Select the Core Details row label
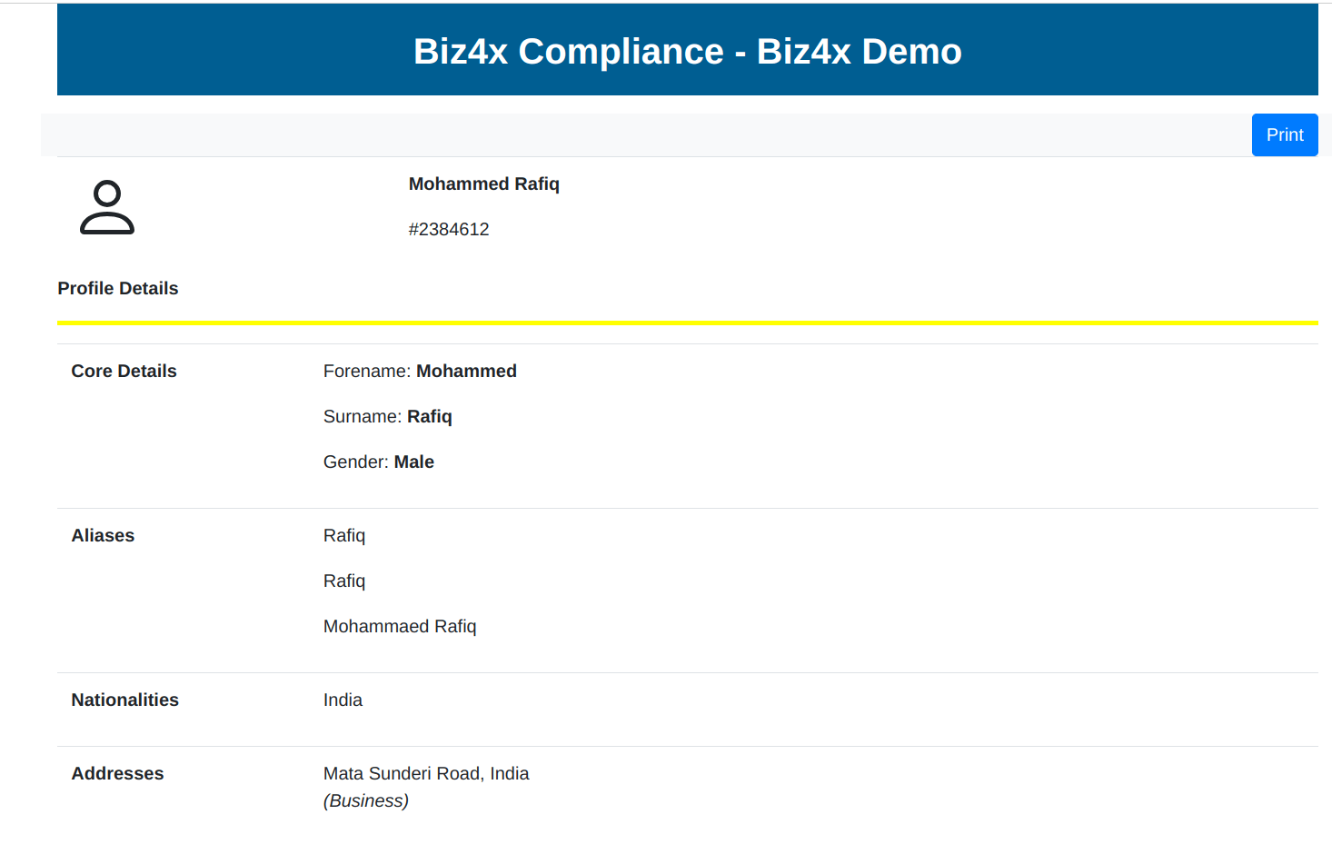 (x=124, y=371)
